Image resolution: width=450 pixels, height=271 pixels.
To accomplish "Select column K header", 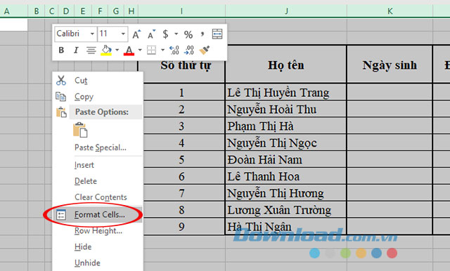I will click(x=390, y=11).
